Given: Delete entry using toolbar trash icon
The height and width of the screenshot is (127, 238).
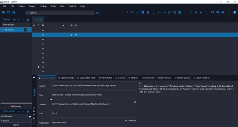Looking at the screenshot, I should [148, 12].
